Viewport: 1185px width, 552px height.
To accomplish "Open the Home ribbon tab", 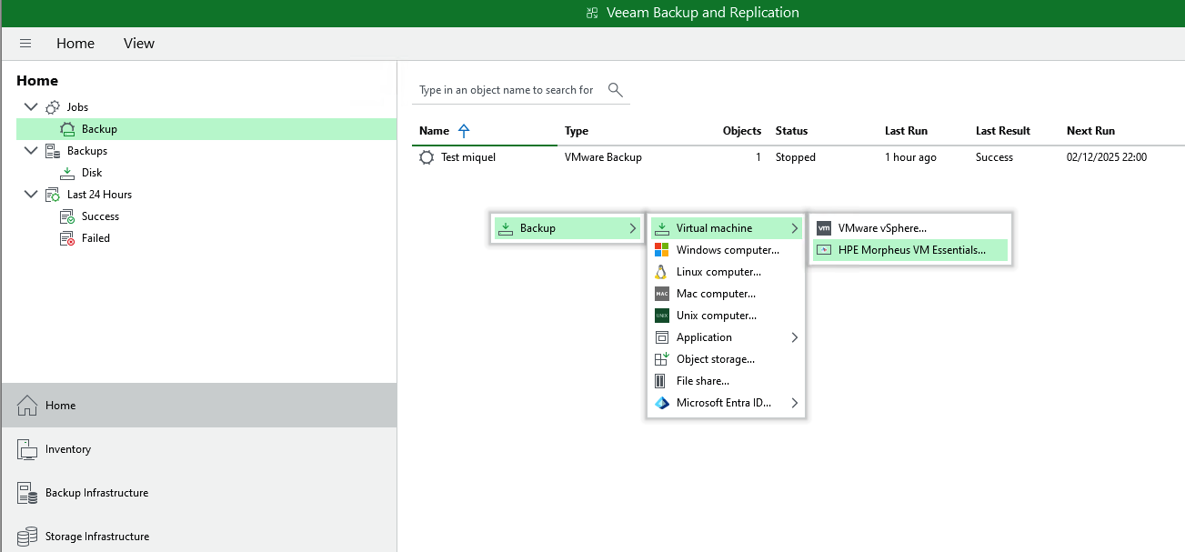I will click(75, 43).
